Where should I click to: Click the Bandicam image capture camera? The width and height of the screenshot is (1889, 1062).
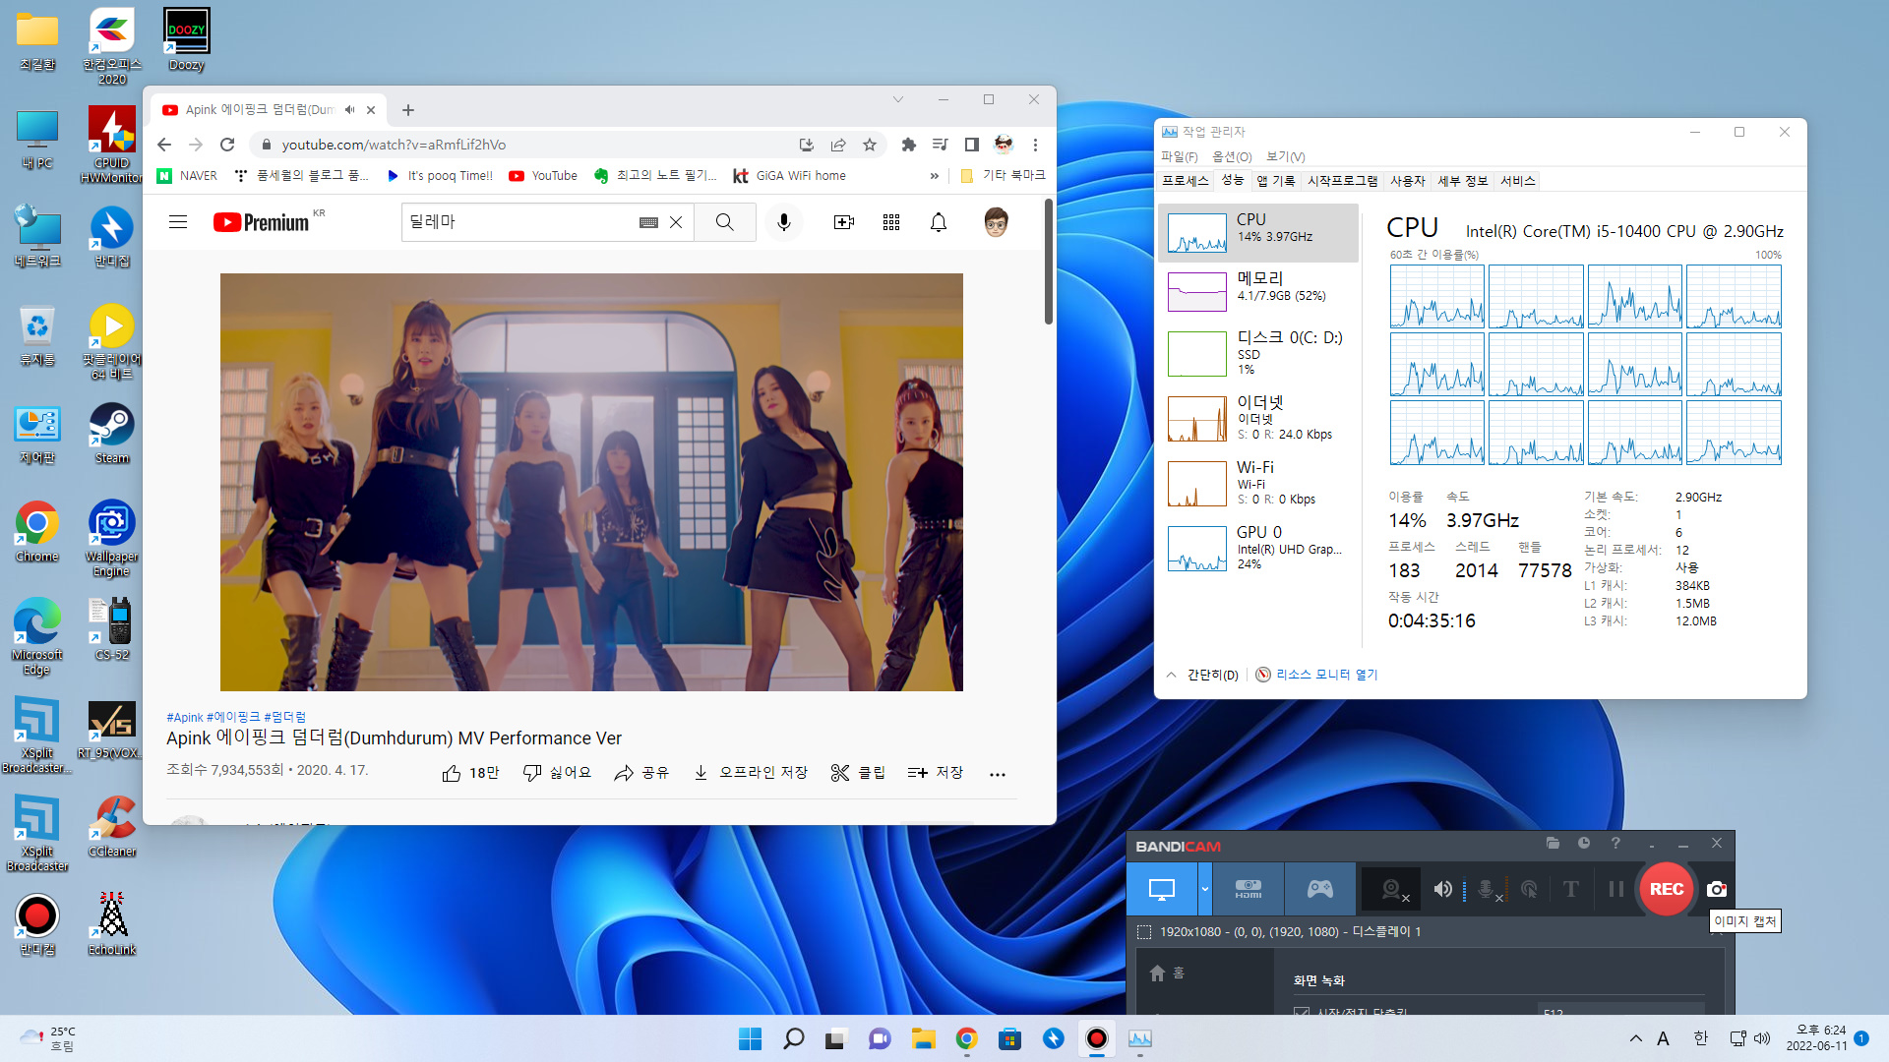point(1717,889)
